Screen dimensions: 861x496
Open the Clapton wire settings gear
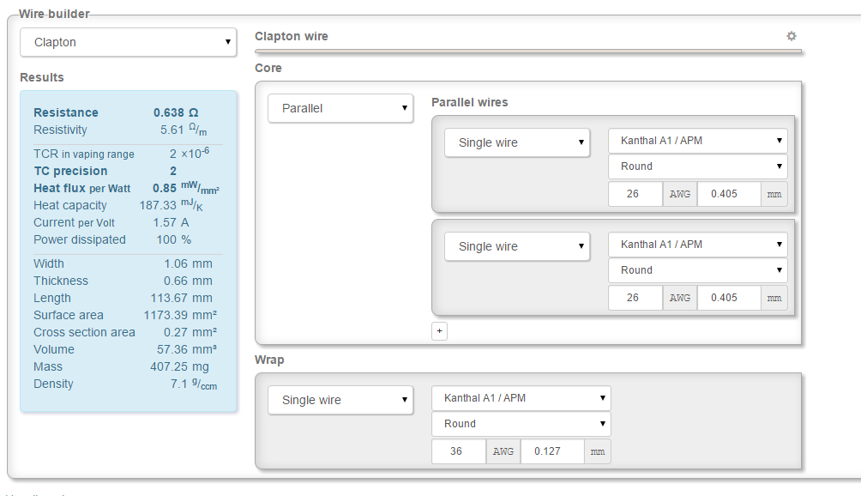pos(792,36)
